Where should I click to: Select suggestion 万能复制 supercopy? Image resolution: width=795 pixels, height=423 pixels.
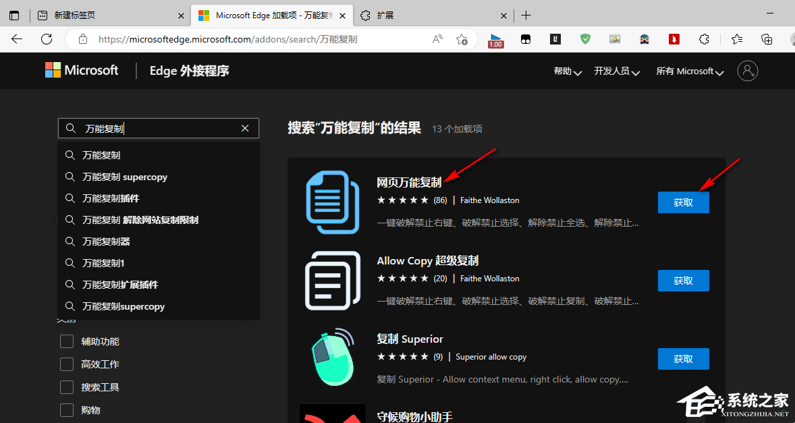tap(159, 177)
